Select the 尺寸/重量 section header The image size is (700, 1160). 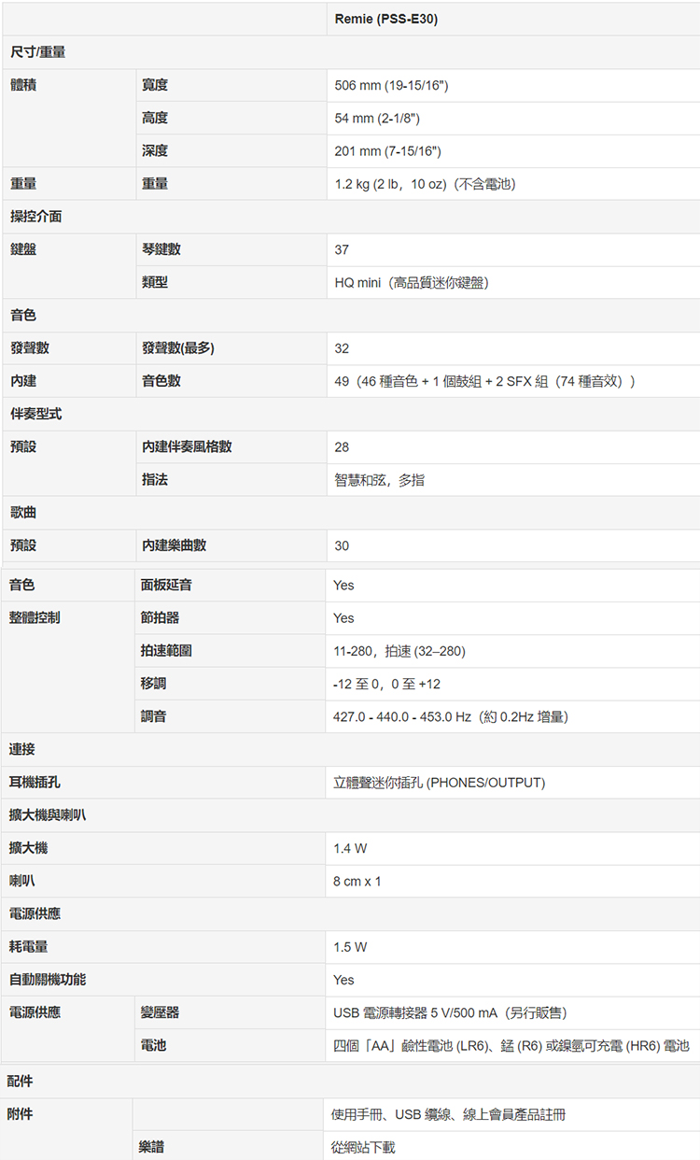(37, 52)
